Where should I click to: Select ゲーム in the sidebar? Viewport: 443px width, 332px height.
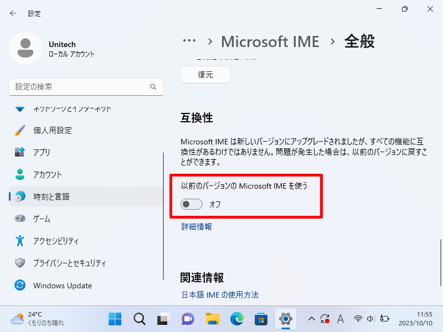(86, 218)
